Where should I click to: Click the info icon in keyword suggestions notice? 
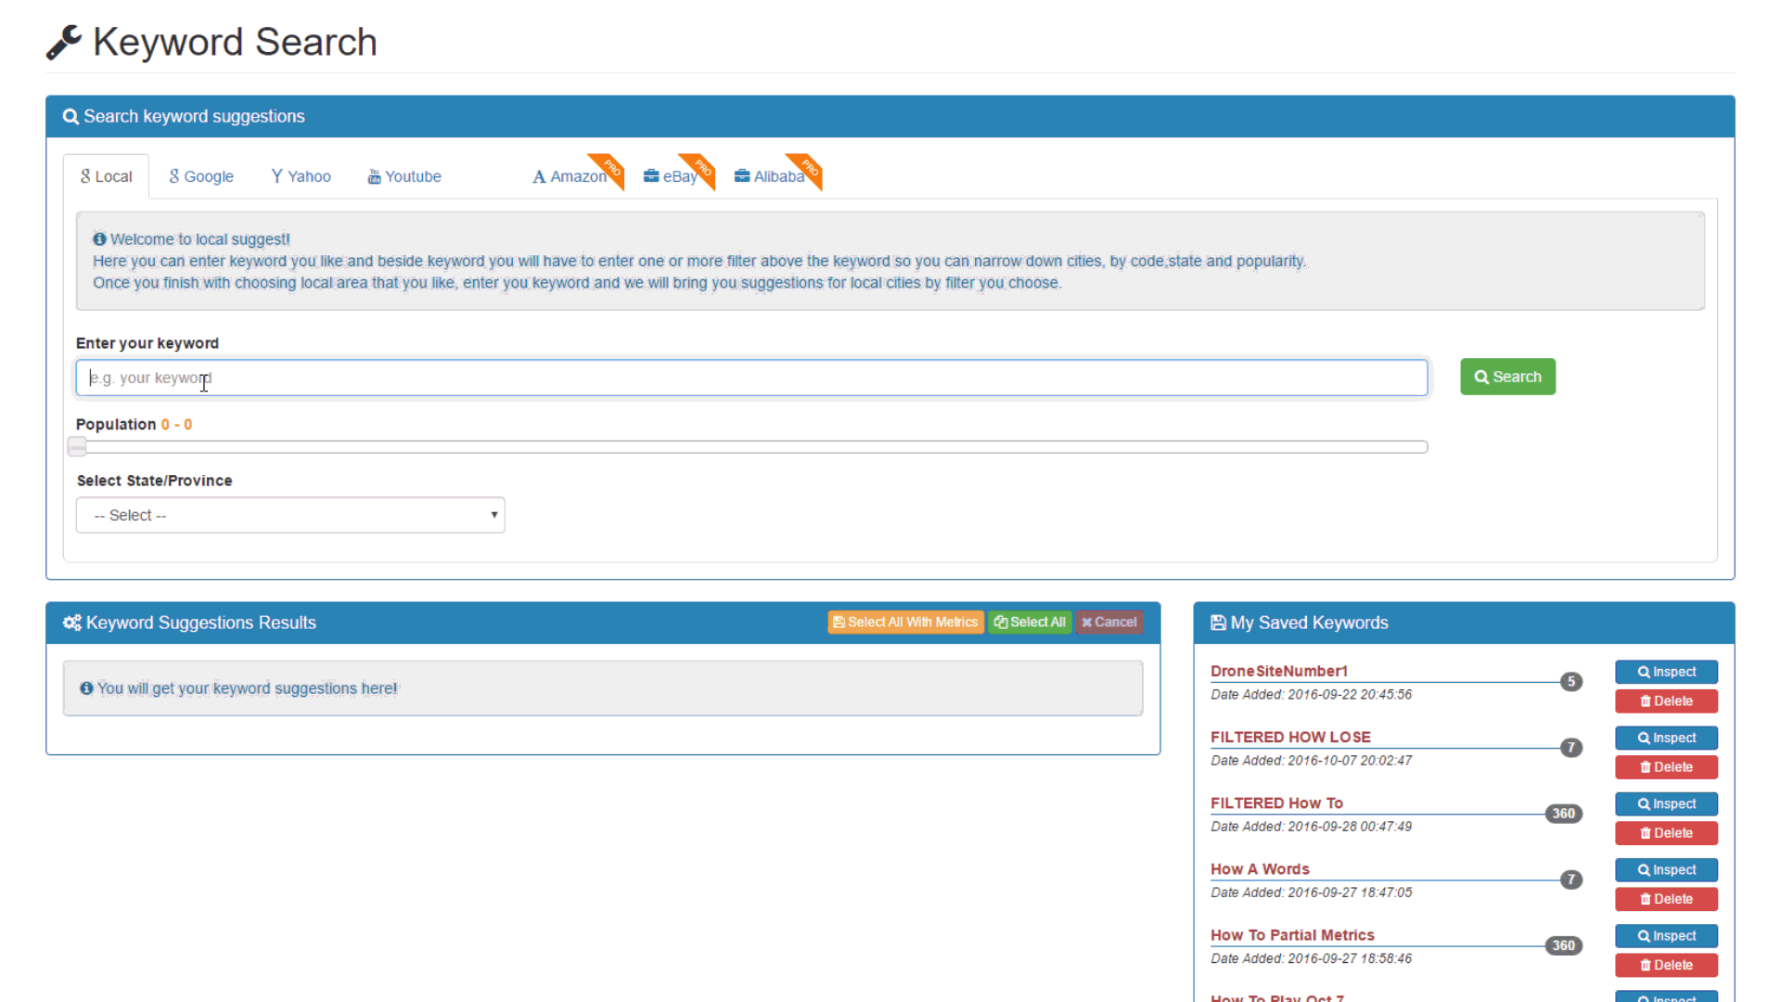point(86,688)
